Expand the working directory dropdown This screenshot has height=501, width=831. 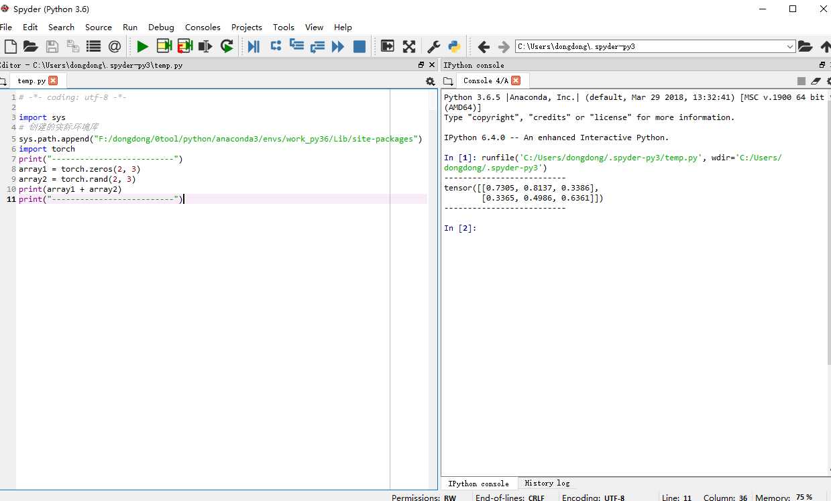(789, 46)
